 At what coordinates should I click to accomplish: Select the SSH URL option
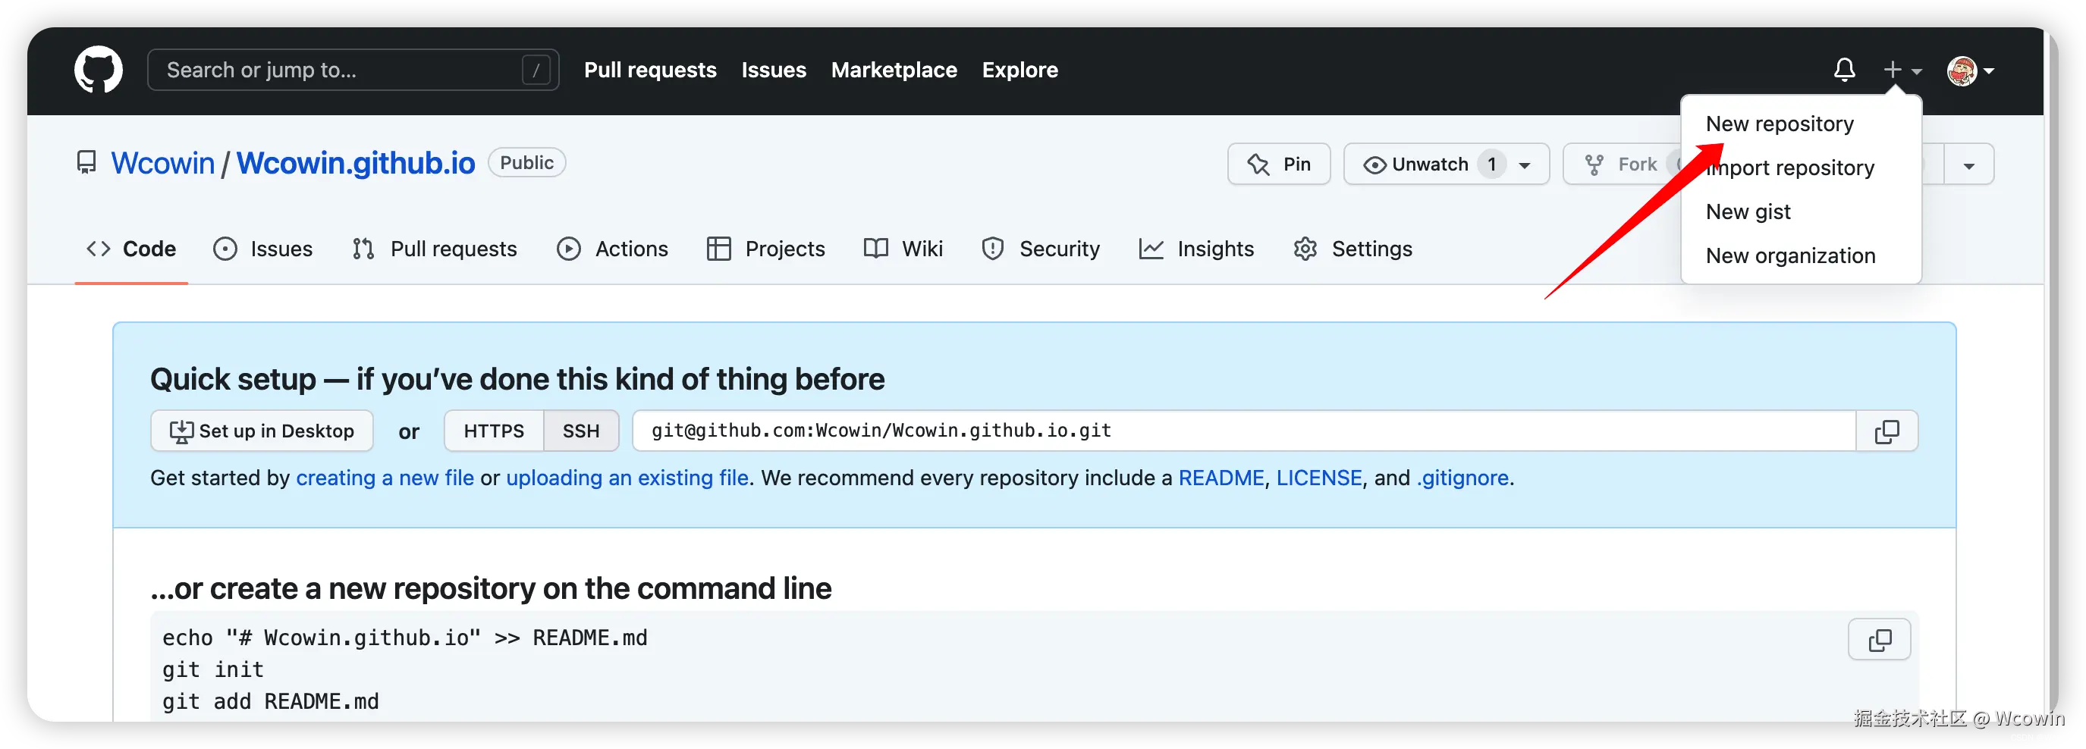pos(580,431)
